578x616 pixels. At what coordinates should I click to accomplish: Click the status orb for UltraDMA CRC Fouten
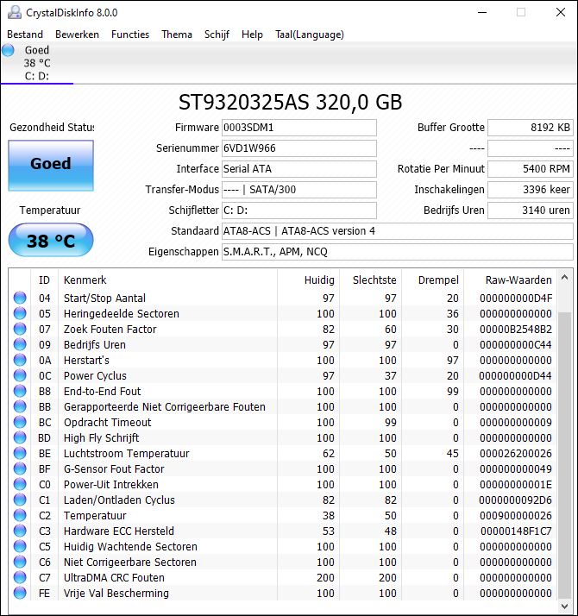20,578
